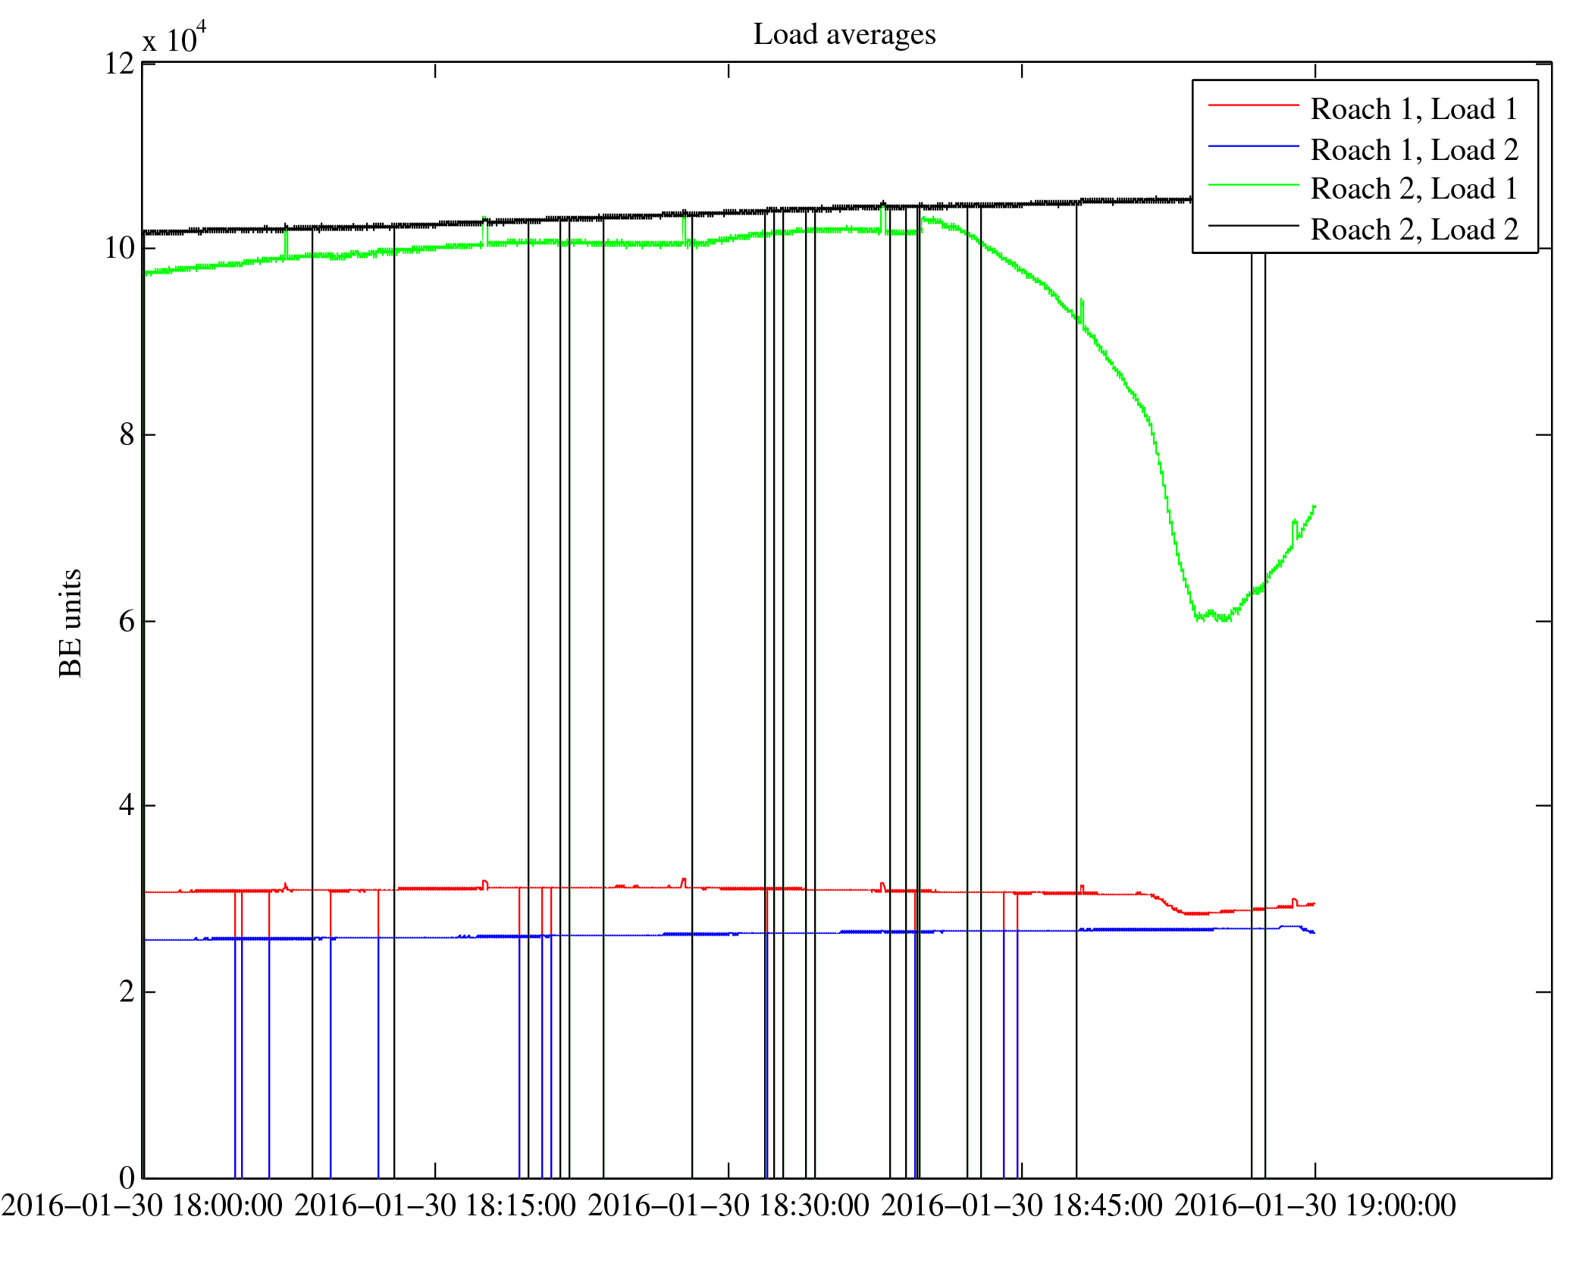This screenshot has width=1573, height=1276.
Task: Select 'Roach 2, Load 2' legend text
Action: pyautogui.click(x=1414, y=230)
